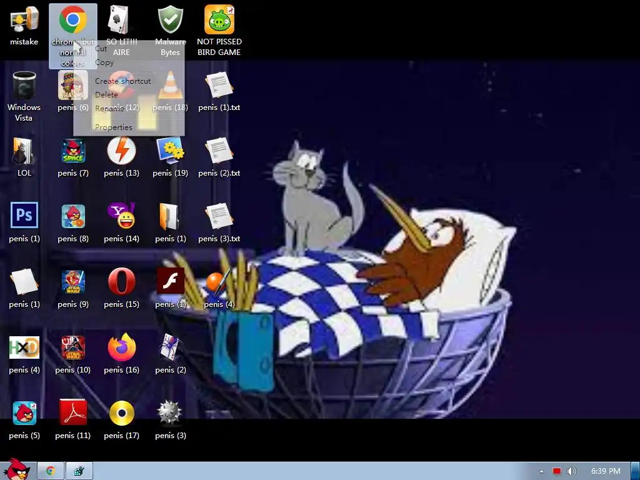Open the second taskbar button next to Chrome
This screenshot has height=480, width=640.
tap(79, 471)
